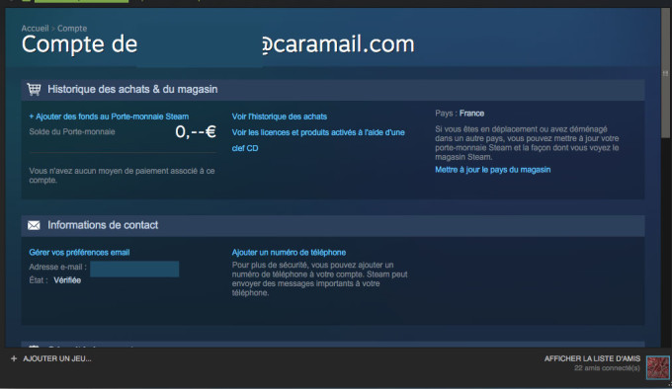672x389 pixels.
Task: Click the shopping cart icon in purchases header
Action: click(34, 89)
